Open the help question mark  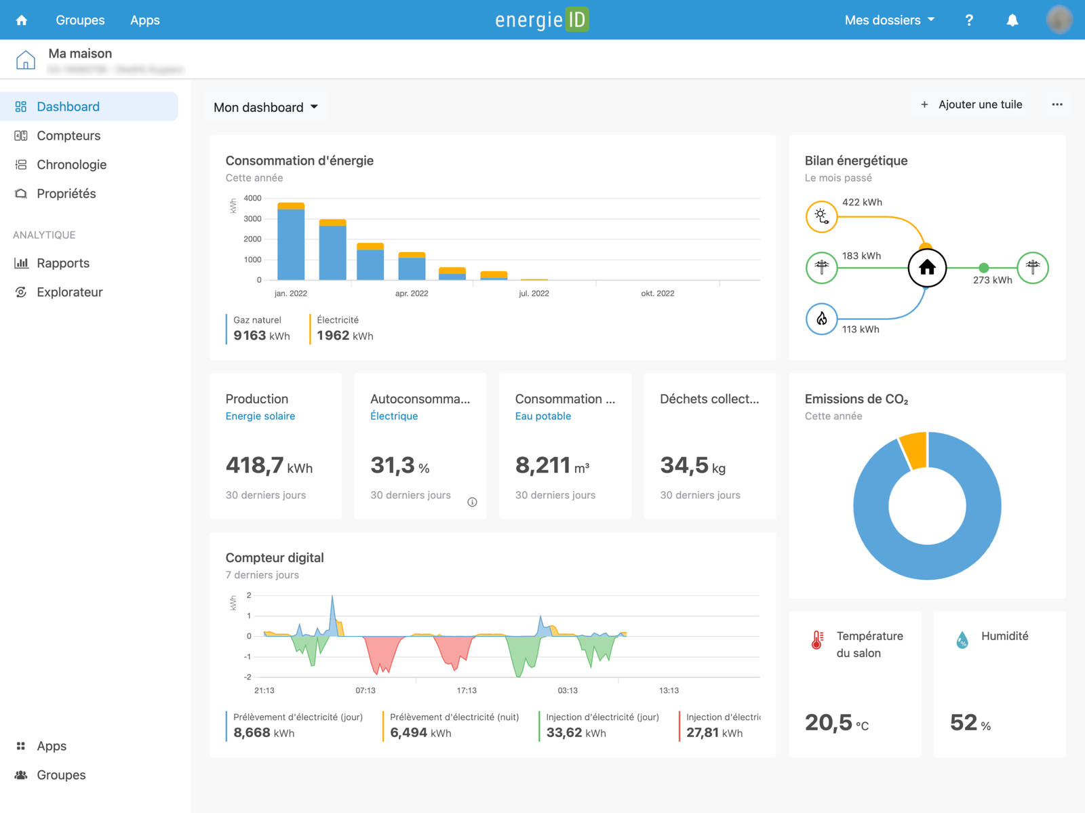969,20
